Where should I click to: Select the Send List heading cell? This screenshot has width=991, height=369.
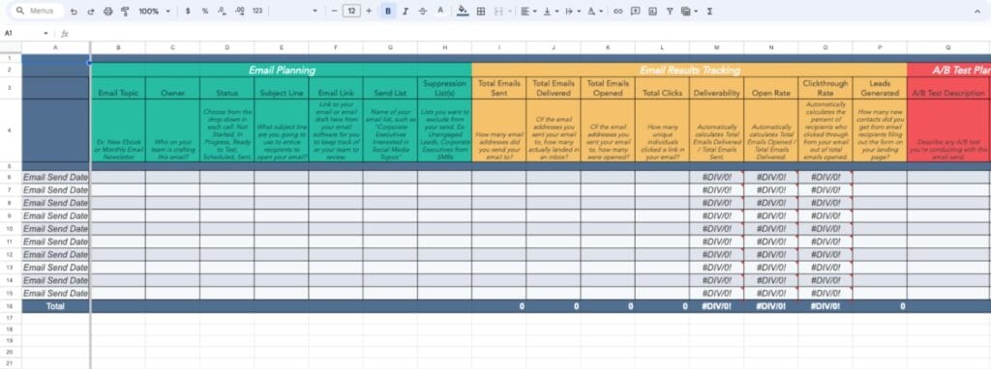click(390, 88)
